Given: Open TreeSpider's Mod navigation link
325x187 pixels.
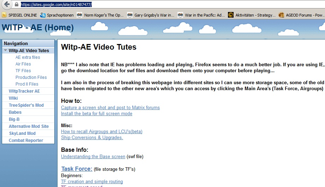Looking at the screenshot, I should tap(26, 105).
